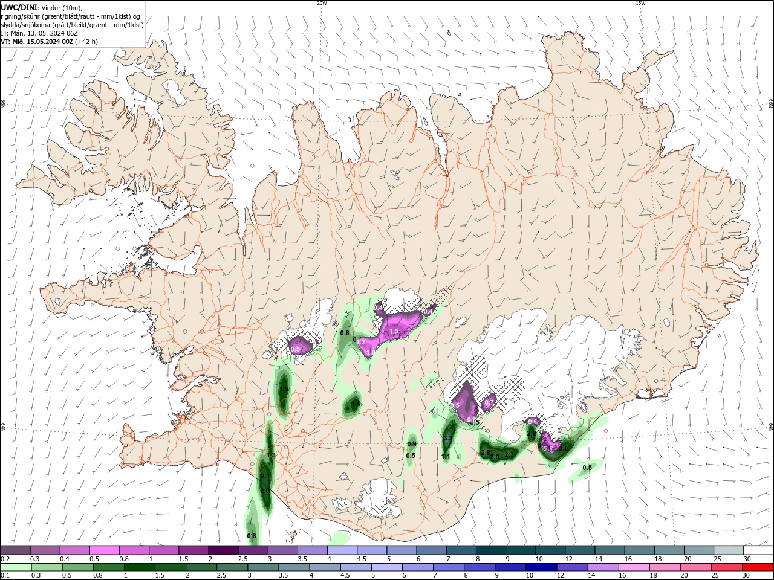Select the dark teal 8–9 snow legend swatch

[x=490, y=550]
